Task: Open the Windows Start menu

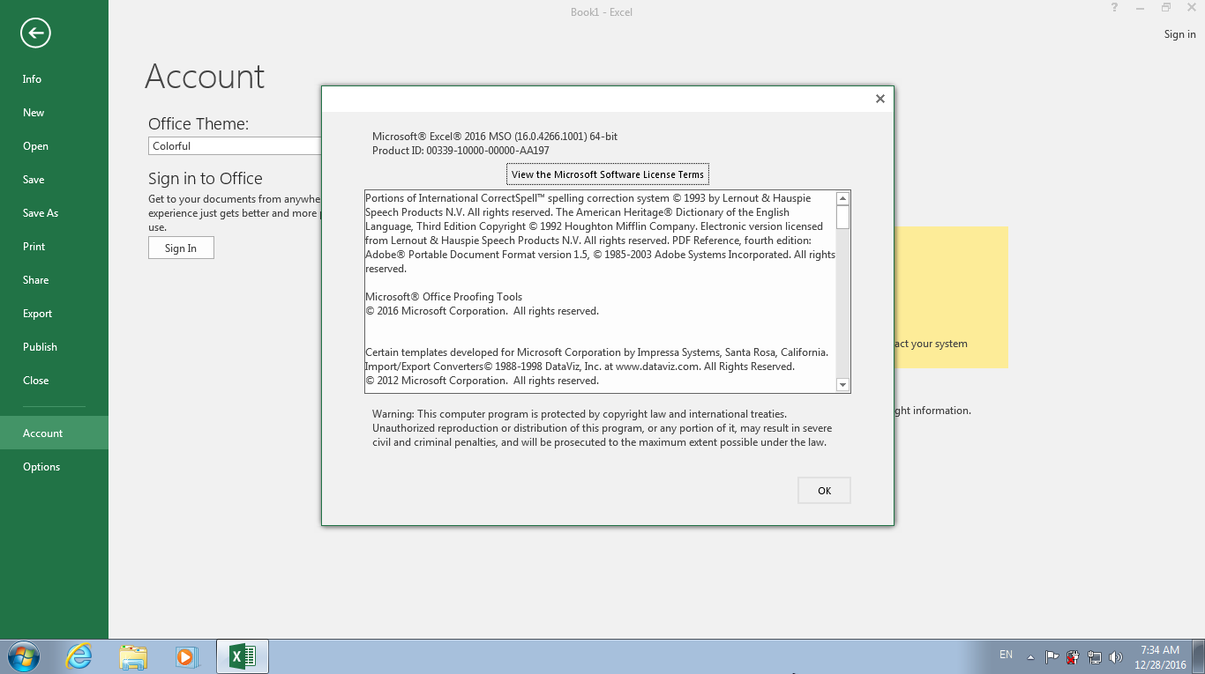Action: coord(23,656)
